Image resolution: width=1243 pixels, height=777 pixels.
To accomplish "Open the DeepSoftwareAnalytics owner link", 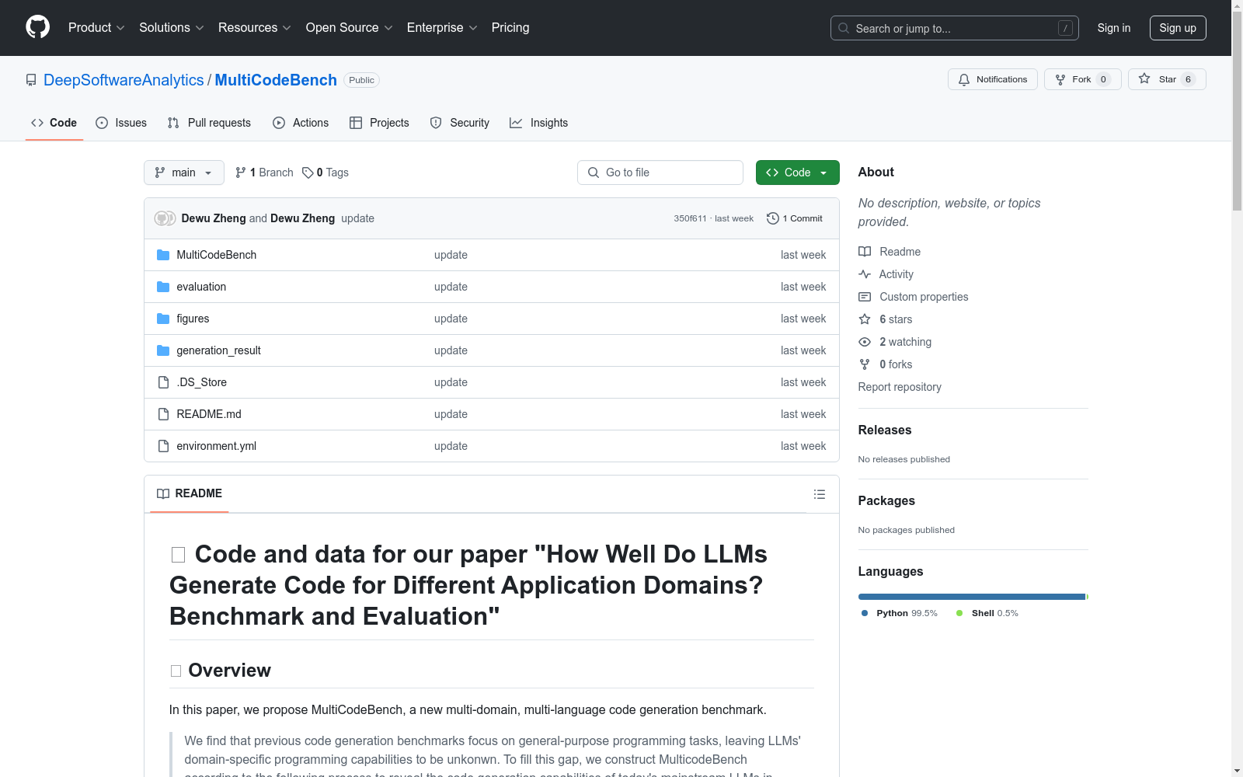I will [x=124, y=80].
